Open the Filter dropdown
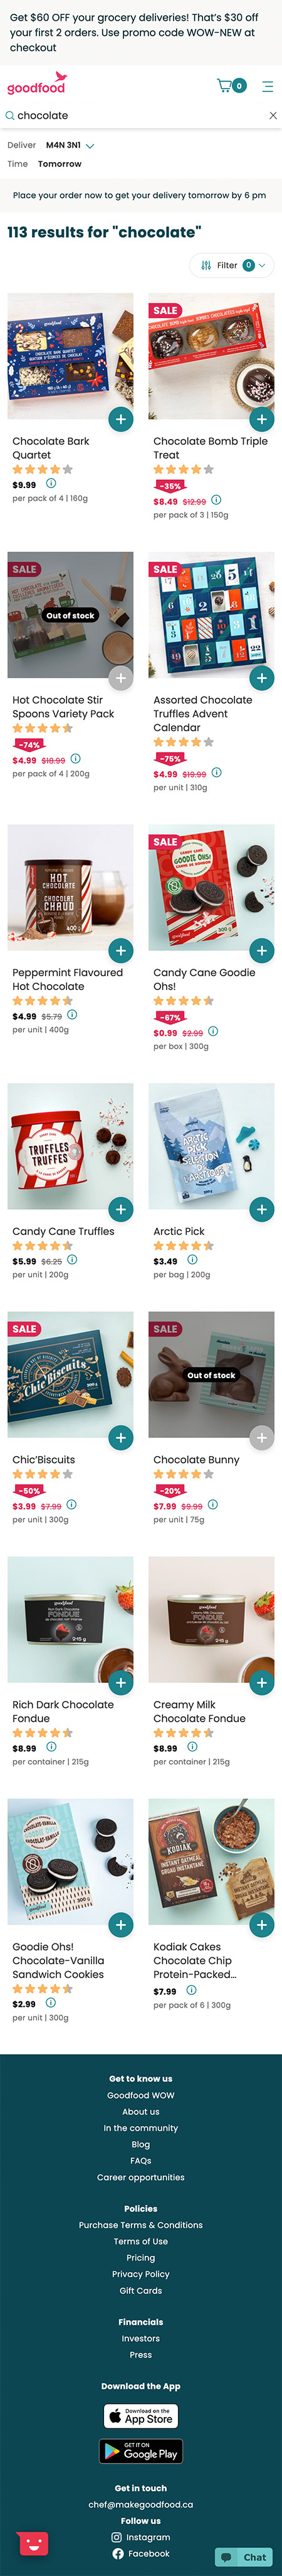Image resolution: width=282 pixels, height=2576 pixels. [x=232, y=265]
